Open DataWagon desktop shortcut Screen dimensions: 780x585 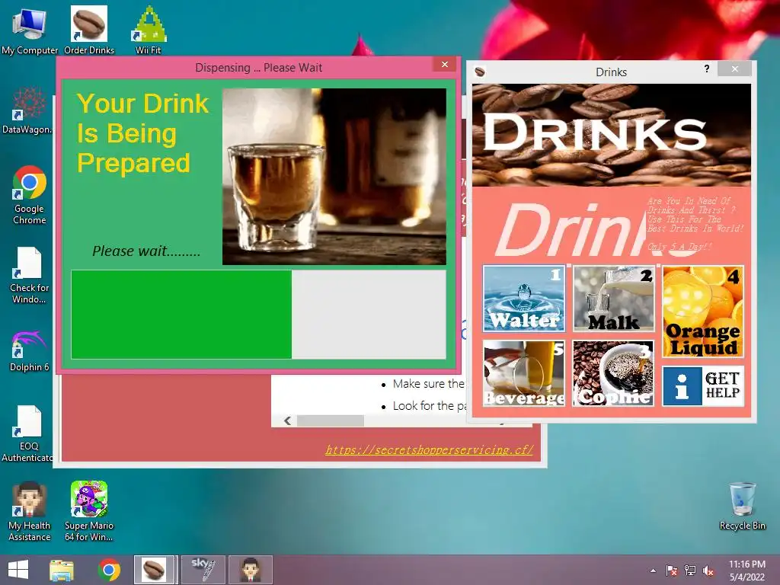[27, 111]
